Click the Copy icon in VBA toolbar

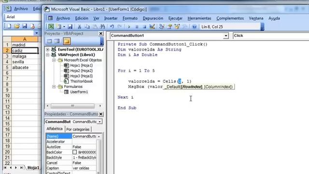click(87, 27)
